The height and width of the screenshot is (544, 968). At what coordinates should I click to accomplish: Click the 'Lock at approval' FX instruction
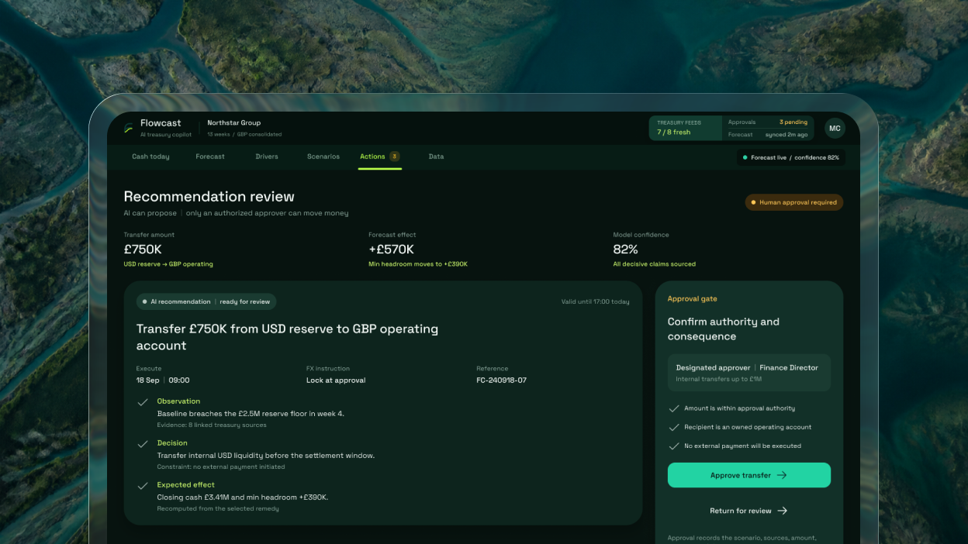[x=336, y=380]
